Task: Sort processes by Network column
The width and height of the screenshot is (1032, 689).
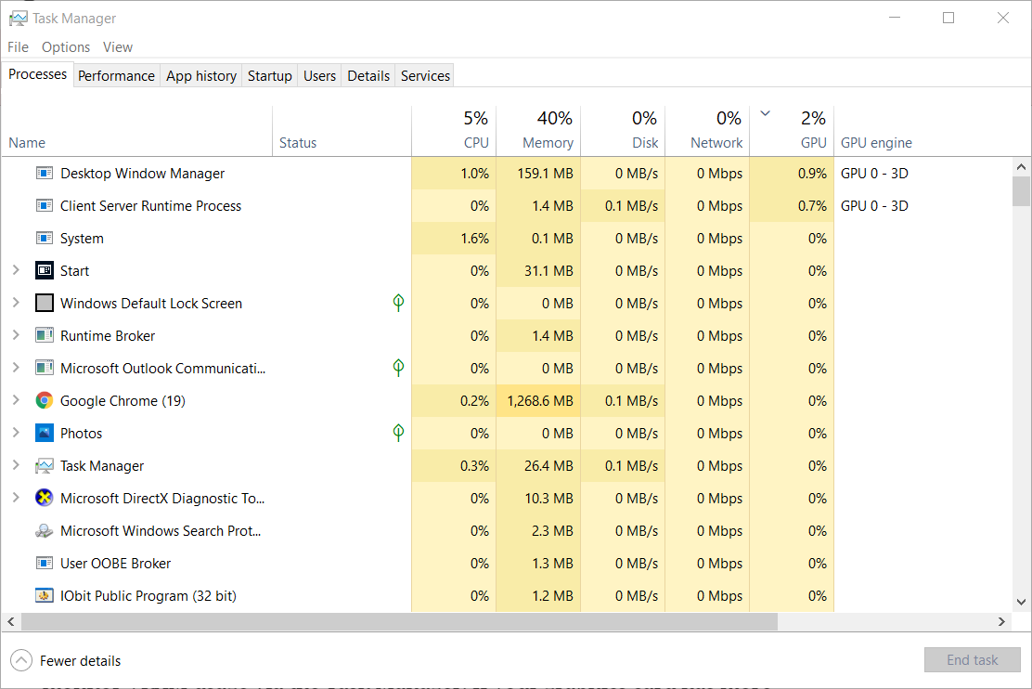Action: [707, 131]
